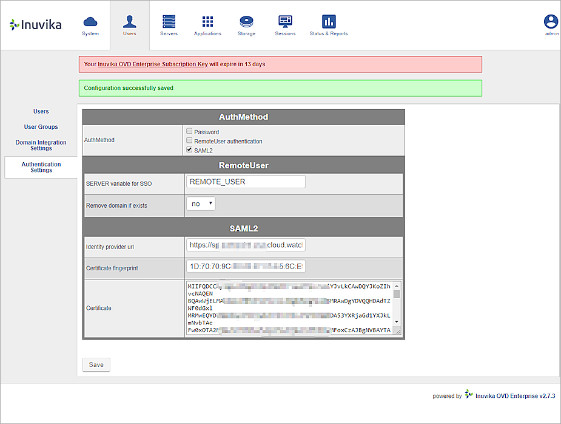
Task: Enable the Password authentication checkbox
Action: tap(189, 131)
